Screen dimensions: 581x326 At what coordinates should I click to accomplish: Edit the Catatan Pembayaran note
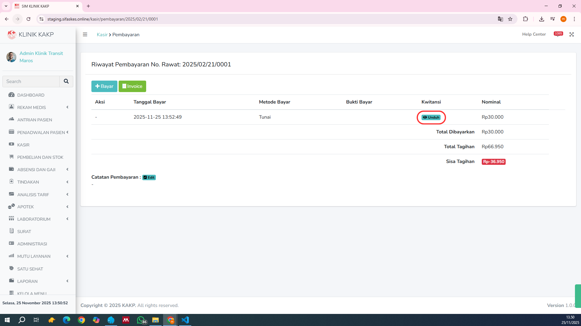point(149,177)
